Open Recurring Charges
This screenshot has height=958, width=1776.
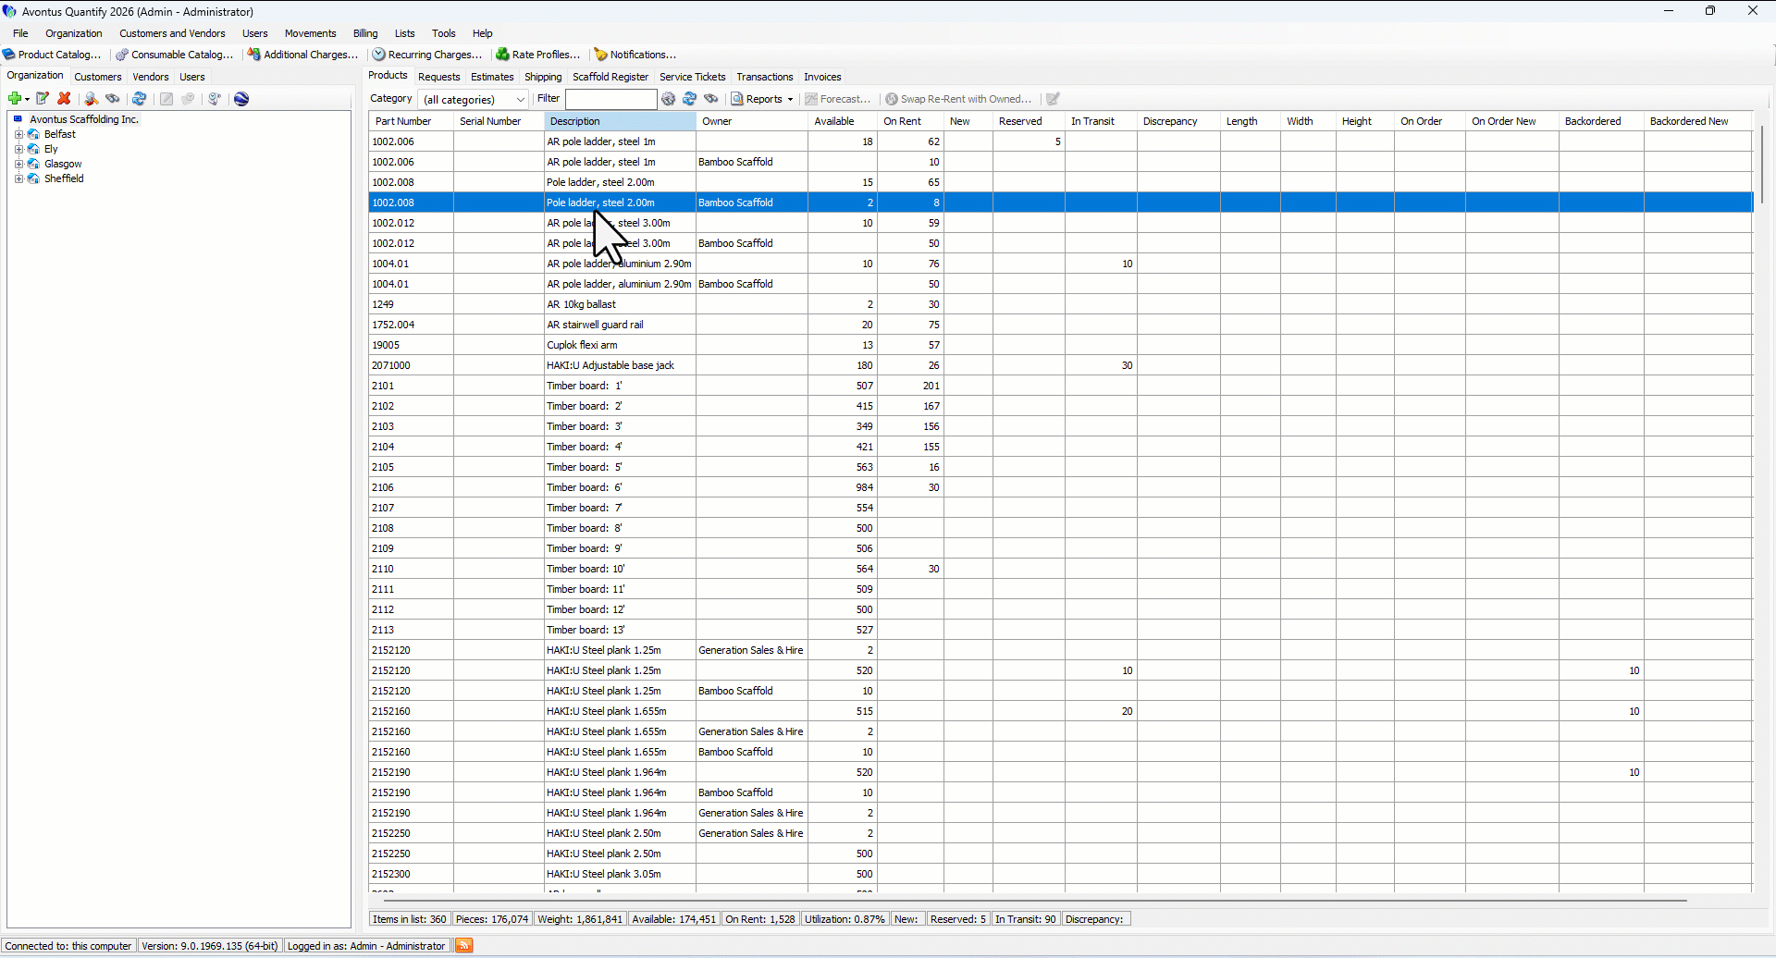[x=427, y=55]
